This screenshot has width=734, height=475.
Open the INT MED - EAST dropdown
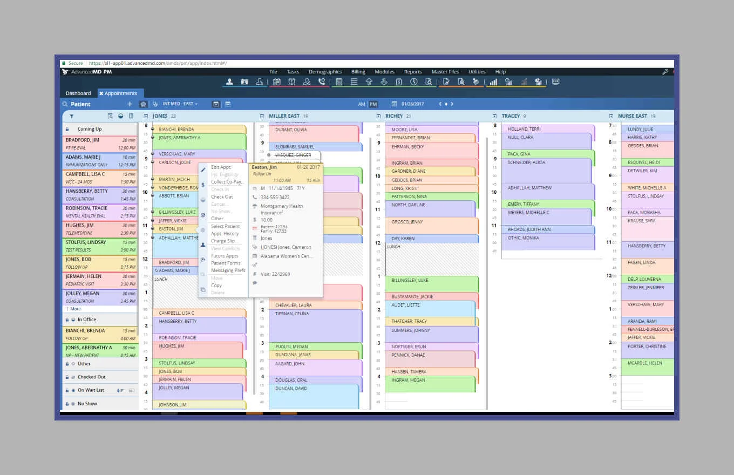180,104
